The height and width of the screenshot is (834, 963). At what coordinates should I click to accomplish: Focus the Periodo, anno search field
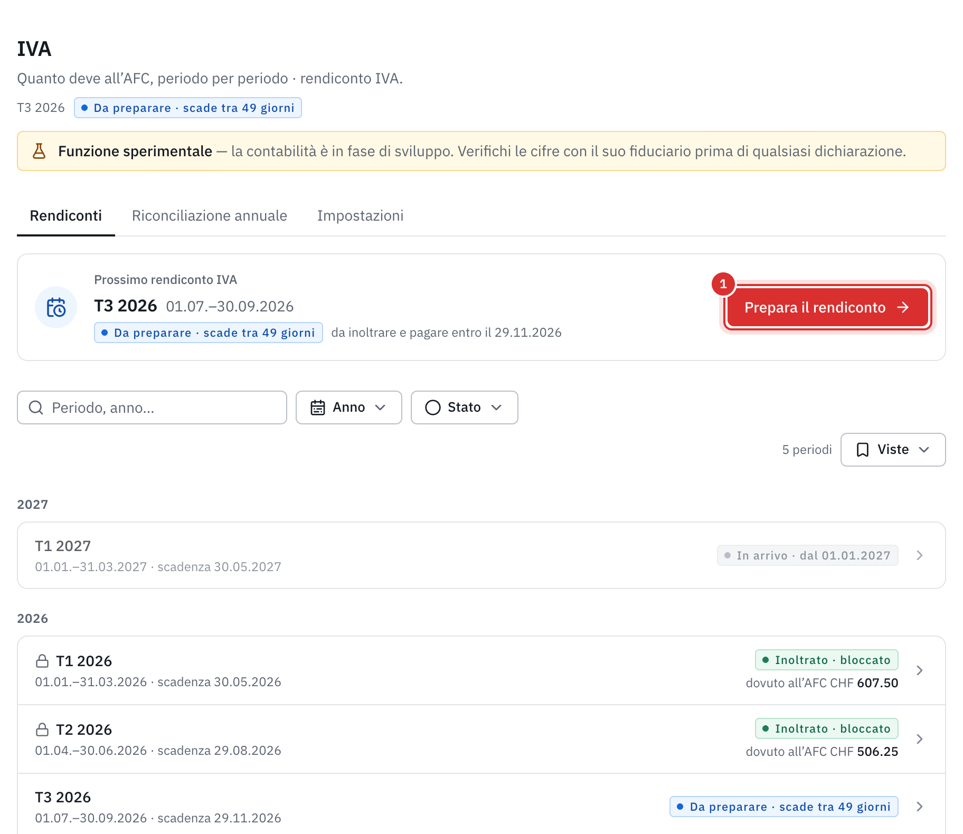click(152, 407)
